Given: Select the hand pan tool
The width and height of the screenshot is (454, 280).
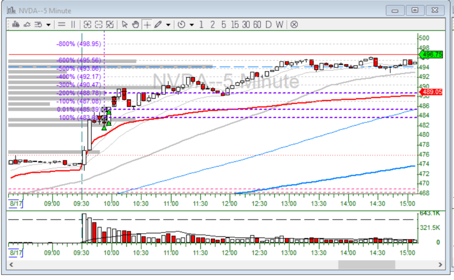Looking at the screenshot, I should coord(136,25).
